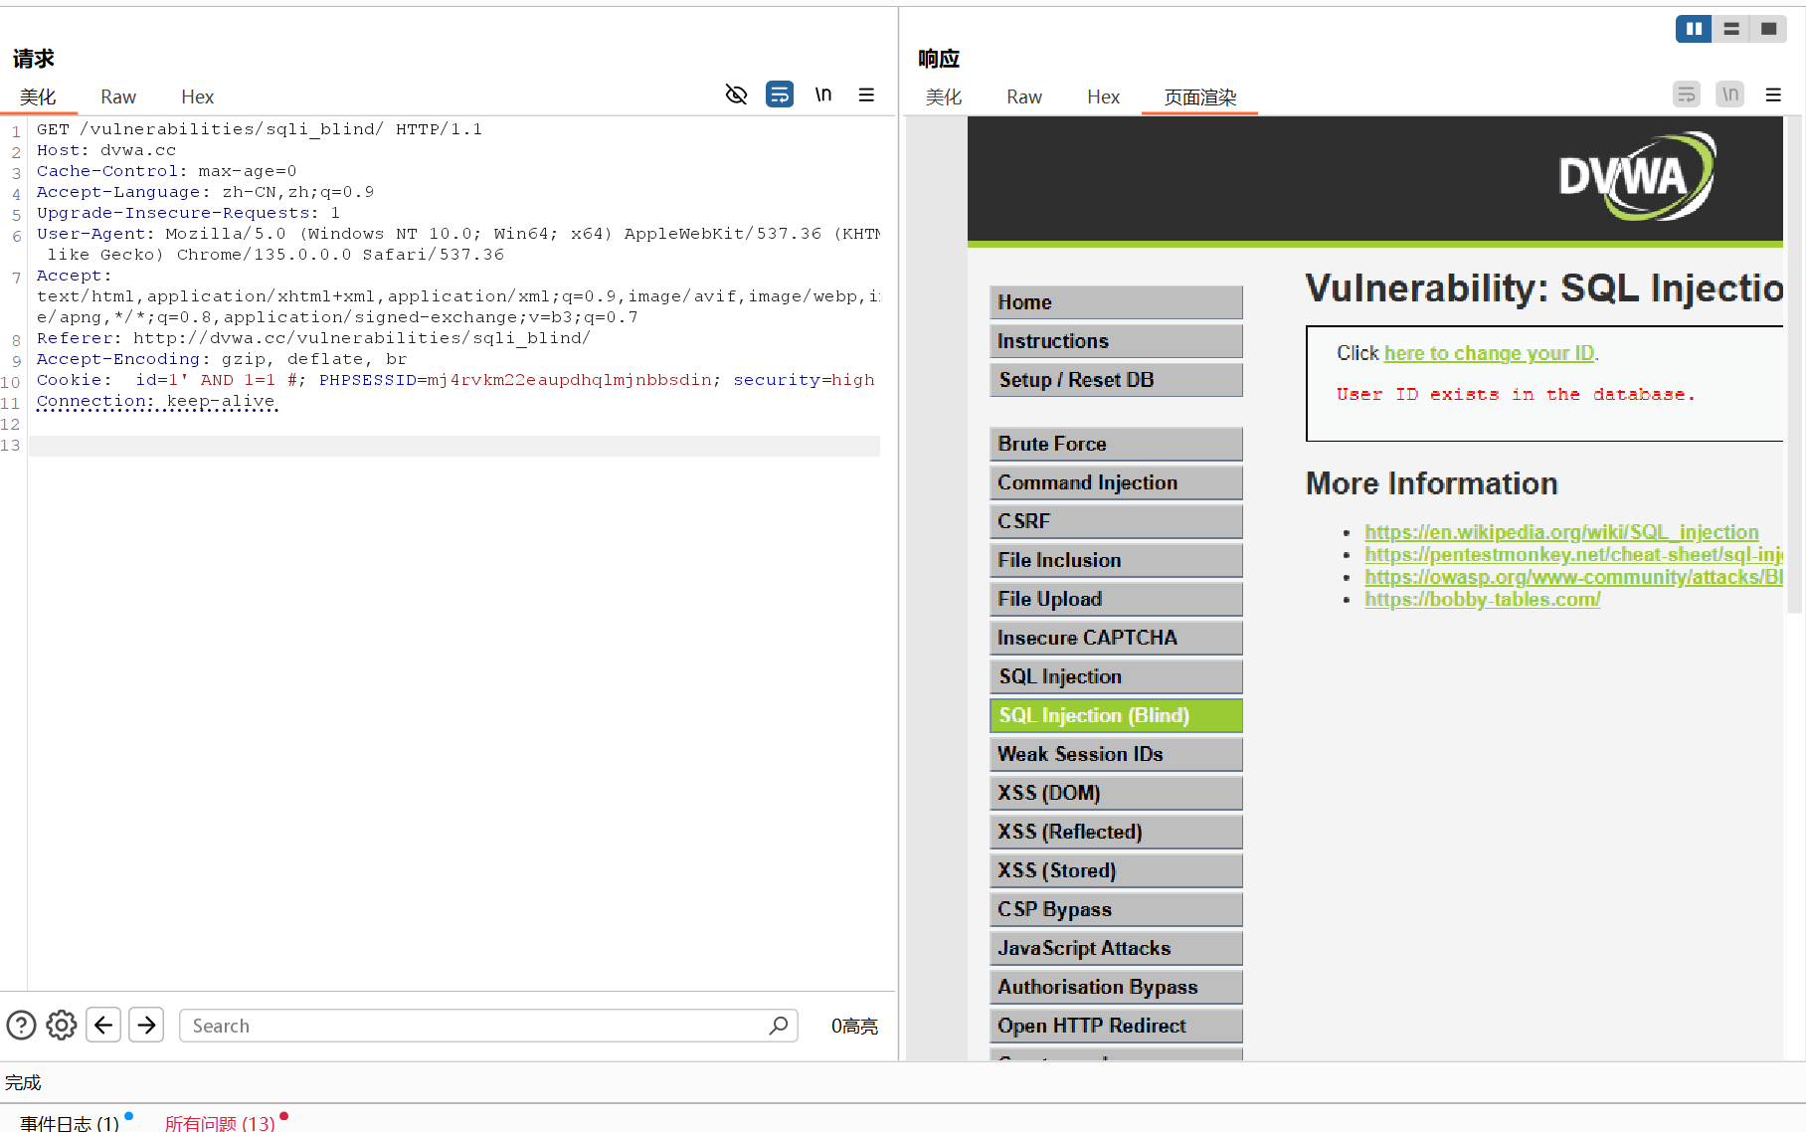The height and width of the screenshot is (1132, 1806).
Task: Open CSP Bypass page
Action: point(1116,909)
